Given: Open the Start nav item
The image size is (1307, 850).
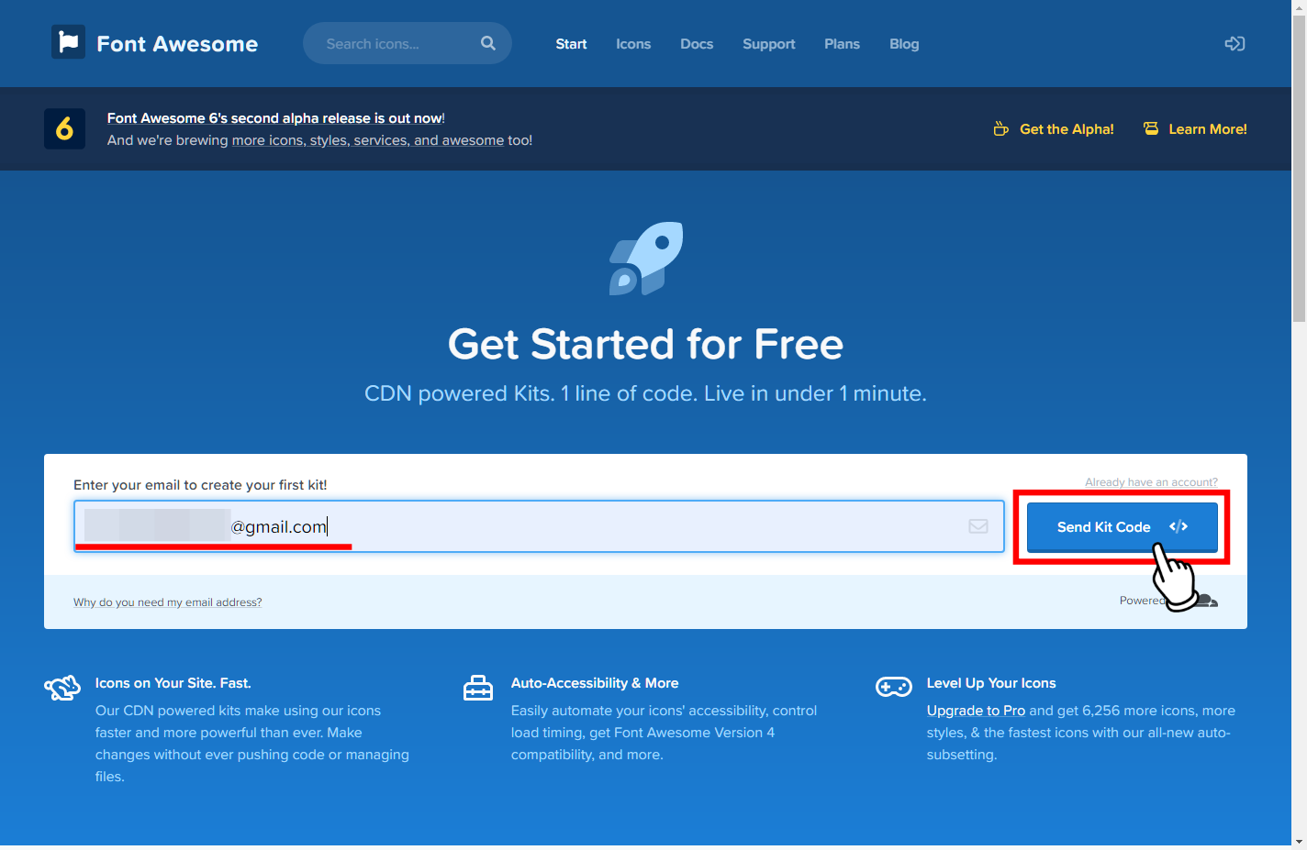Looking at the screenshot, I should pos(571,44).
